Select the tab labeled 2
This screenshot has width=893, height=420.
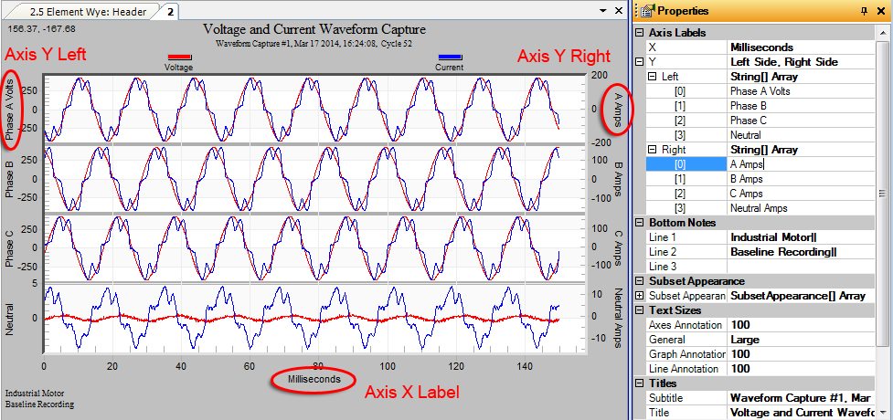[170, 12]
